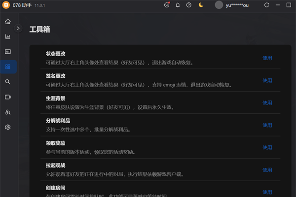Click 使用 for 分解战利品
296x197 pixels.
point(267,125)
